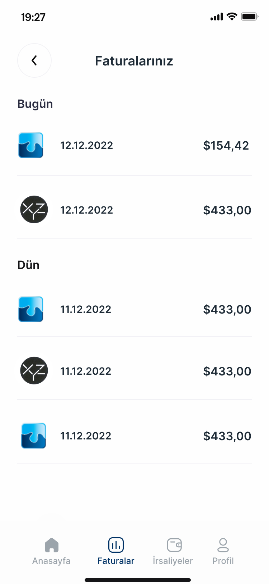
Task: Tap the XYZ logo under Dün
Action: click(x=34, y=370)
